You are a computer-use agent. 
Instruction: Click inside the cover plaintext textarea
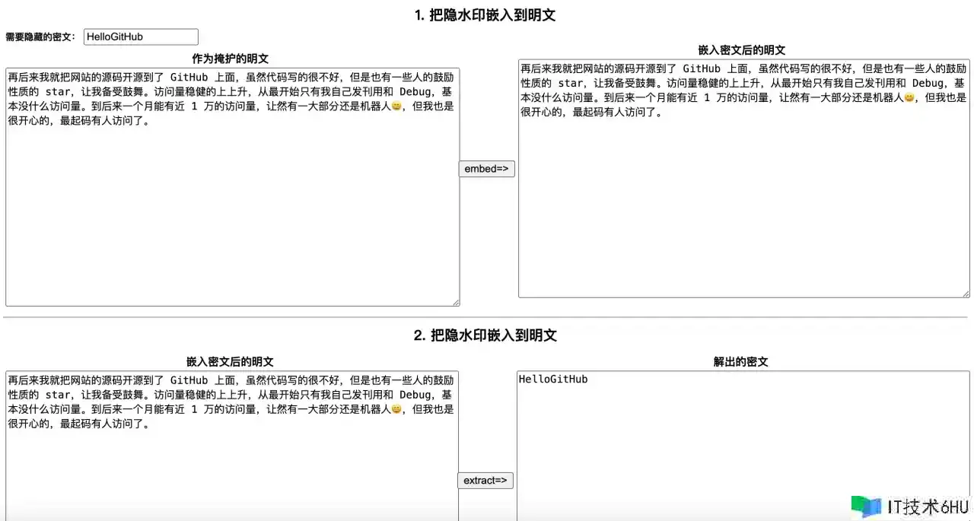pyautogui.click(x=233, y=187)
